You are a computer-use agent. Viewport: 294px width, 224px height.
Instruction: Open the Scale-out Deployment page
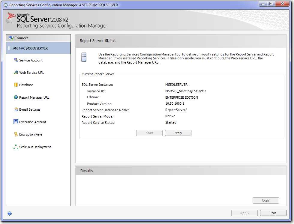tap(35, 147)
